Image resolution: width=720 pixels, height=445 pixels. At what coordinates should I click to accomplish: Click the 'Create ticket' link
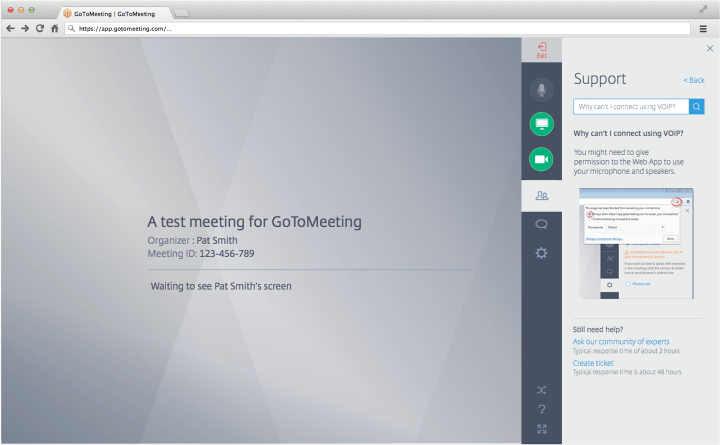pyautogui.click(x=593, y=363)
